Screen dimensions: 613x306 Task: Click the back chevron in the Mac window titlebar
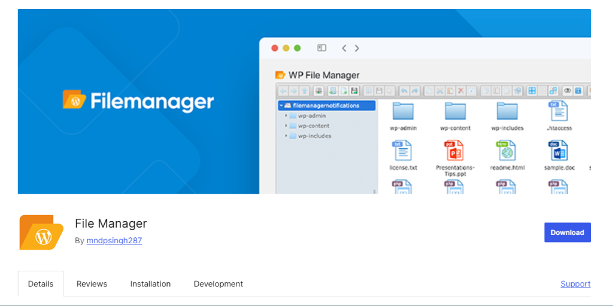pyautogui.click(x=344, y=48)
